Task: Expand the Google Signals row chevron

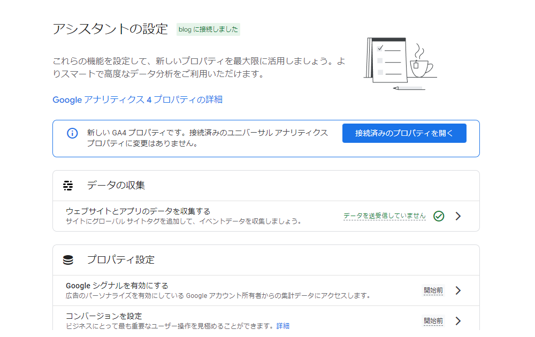Action: click(458, 290)
